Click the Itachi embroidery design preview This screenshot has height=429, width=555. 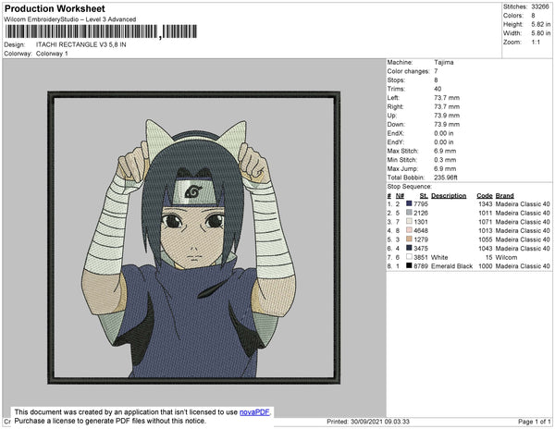[194, 238]
